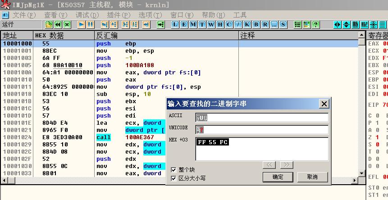The height and width of the screenshot is (200, 388).
Task: Select the row at address 10001005
Action: click(180, 65)
